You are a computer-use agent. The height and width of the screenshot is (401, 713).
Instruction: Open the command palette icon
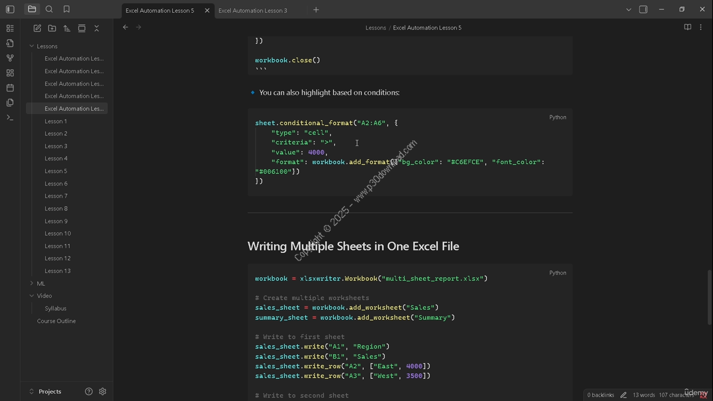click(10, 118)
